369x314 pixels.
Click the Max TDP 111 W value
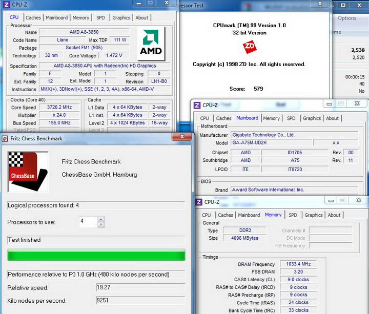(120, 40)
